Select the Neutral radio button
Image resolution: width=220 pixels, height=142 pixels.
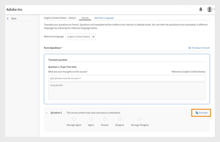tap(105, 119)
